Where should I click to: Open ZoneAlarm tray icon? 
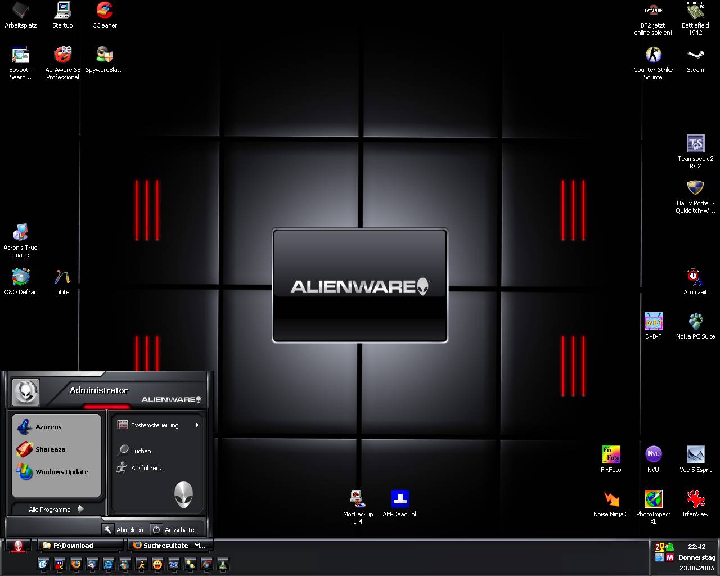660,547
